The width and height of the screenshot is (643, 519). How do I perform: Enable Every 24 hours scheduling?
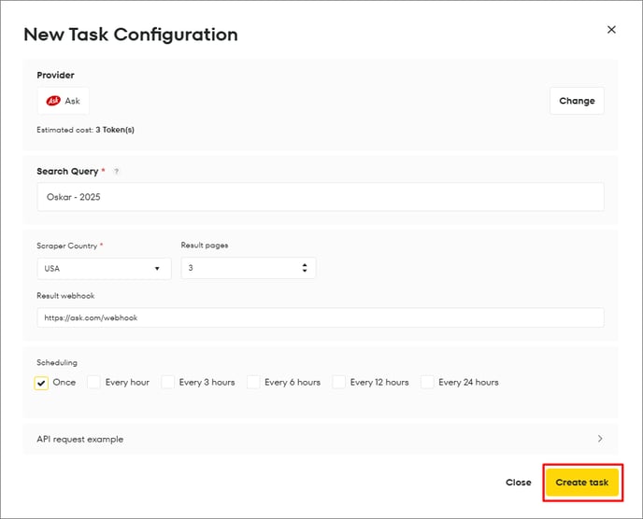point(427,382)
